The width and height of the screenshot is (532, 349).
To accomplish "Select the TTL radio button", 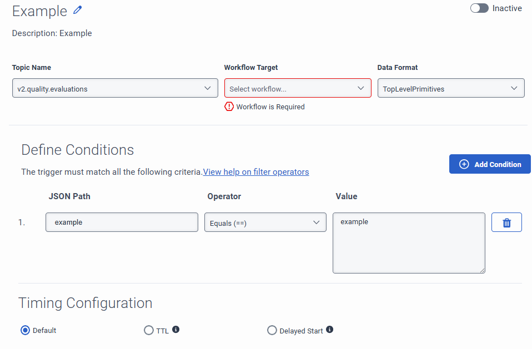I will point(149,330).
